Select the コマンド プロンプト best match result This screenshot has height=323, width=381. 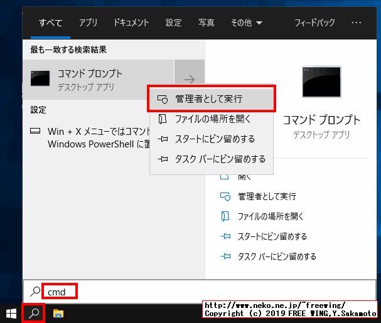(99, 80)
